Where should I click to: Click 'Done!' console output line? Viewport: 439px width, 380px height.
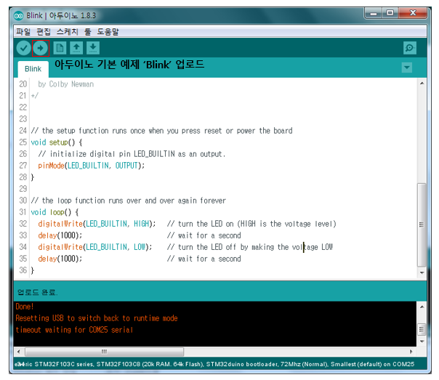tap(25, 307)
